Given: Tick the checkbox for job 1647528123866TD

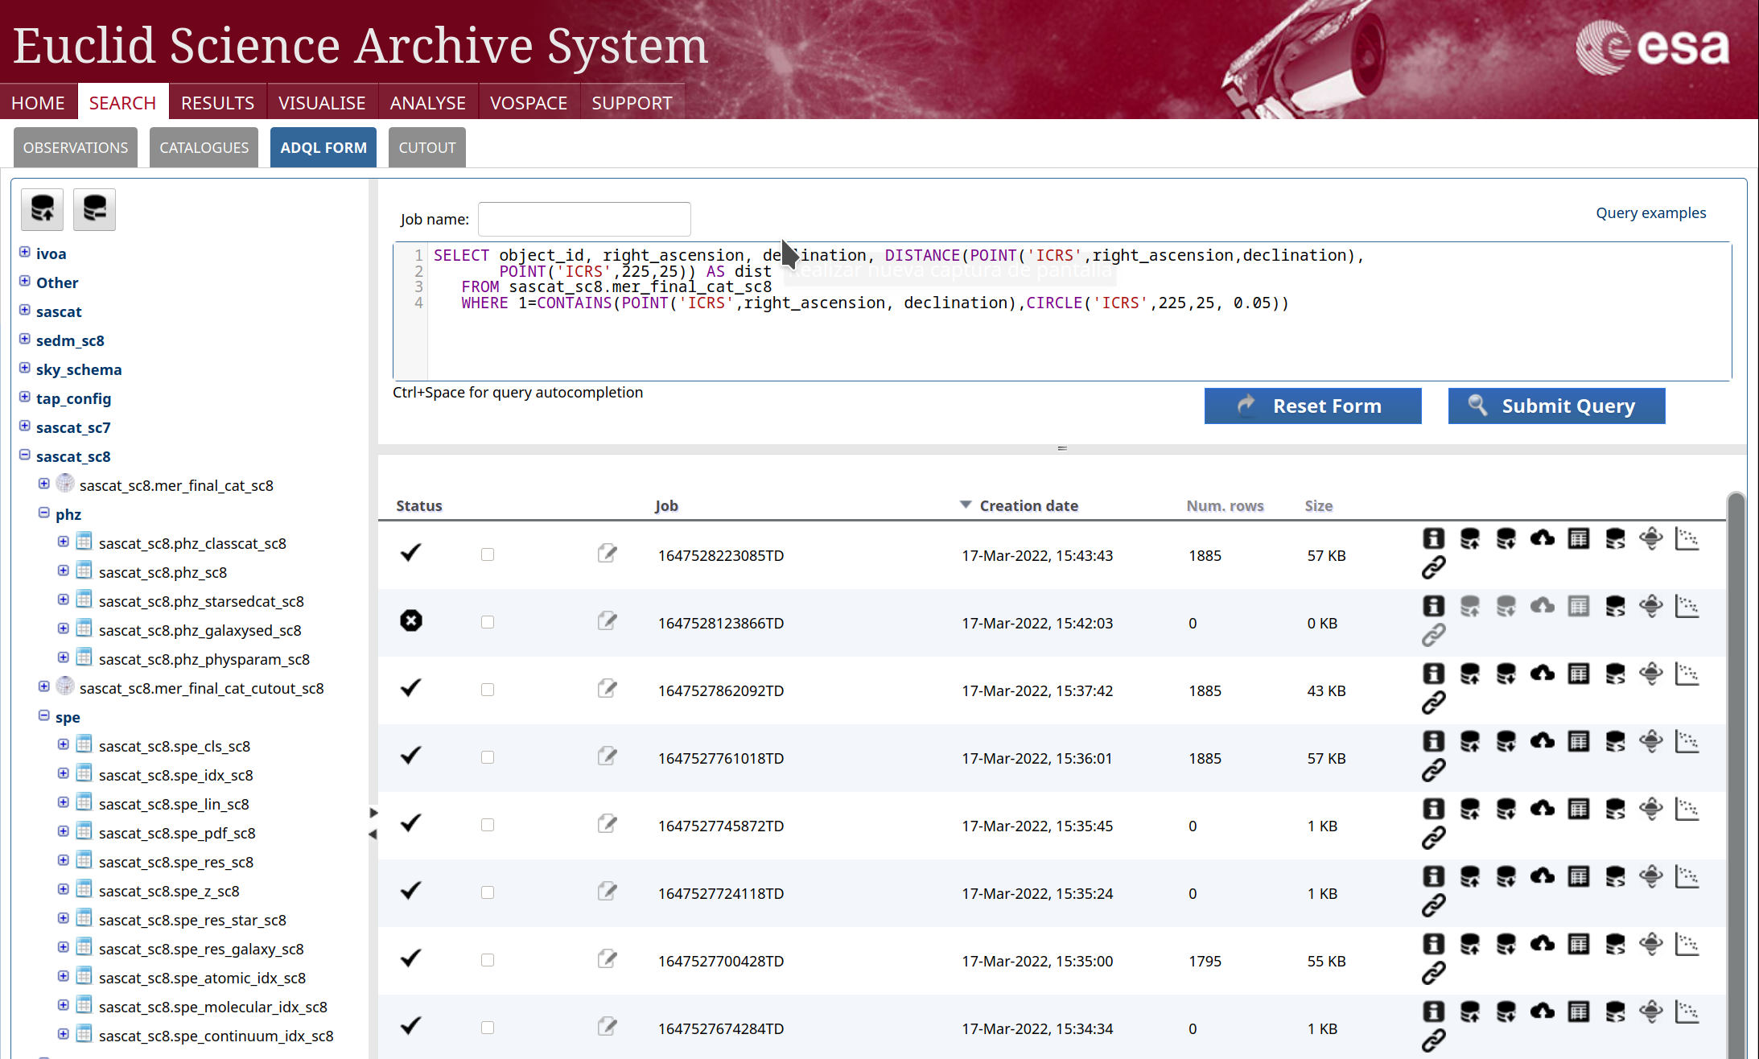Looking at the screenshot, I should point(488,622).
